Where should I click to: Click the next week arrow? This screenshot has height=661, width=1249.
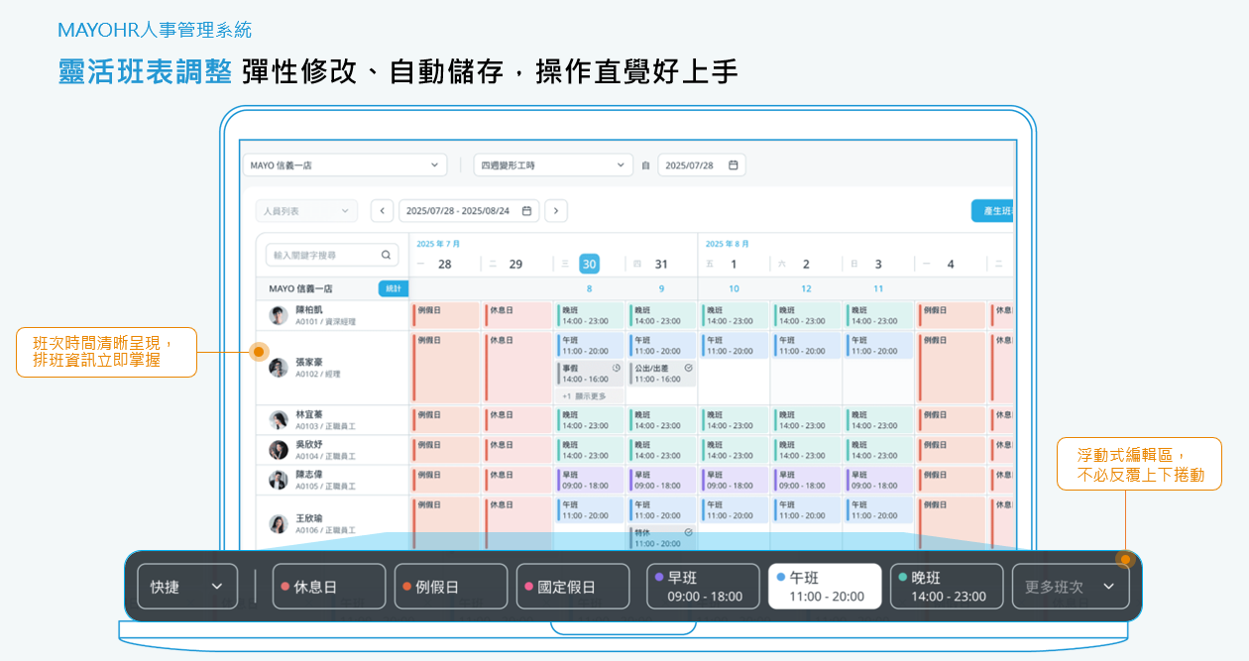tap(556, 210)
